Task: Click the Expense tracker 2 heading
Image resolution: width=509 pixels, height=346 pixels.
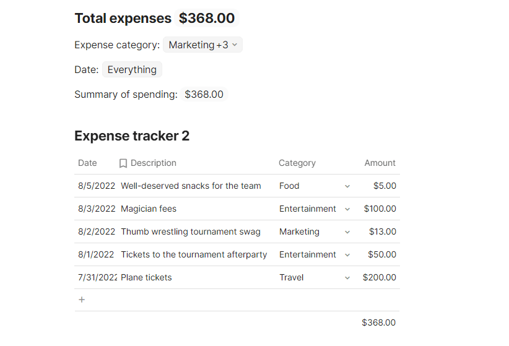Action: click(132, 136)
